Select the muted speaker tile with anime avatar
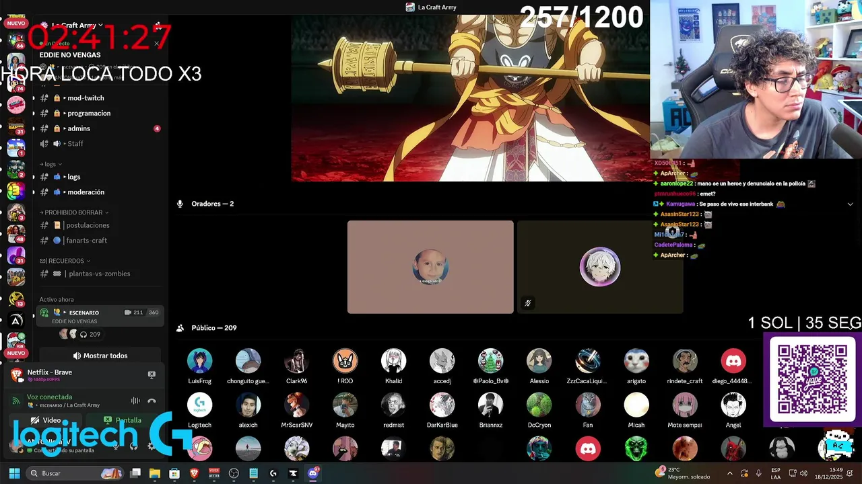862x484 pixels. [x=600, y=267]
